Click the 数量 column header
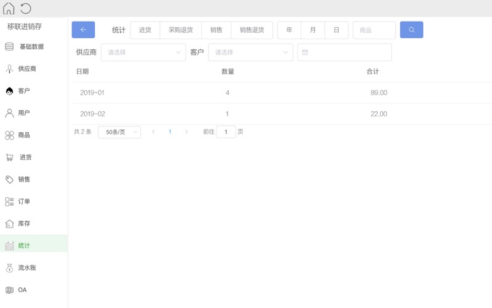This screenshot has height=308, width=492. tap(228, 71)
